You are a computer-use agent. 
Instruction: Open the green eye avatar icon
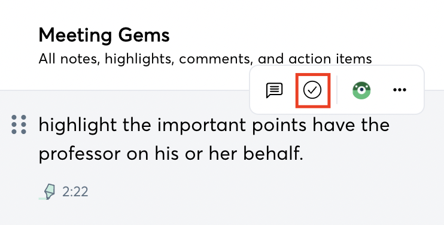click(361, 90)
